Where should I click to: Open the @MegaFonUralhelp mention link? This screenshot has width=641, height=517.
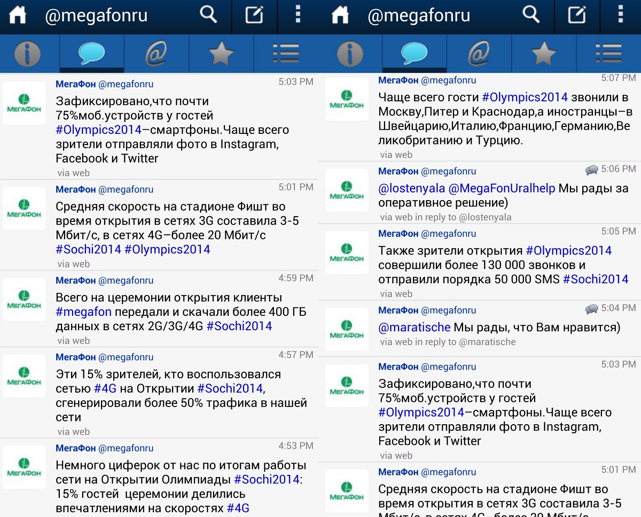click(x=502, y=188)
